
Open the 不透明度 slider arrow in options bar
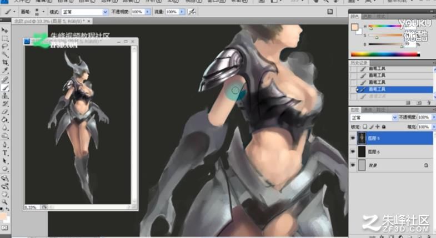pyautogui.click(x=148, y=12)
